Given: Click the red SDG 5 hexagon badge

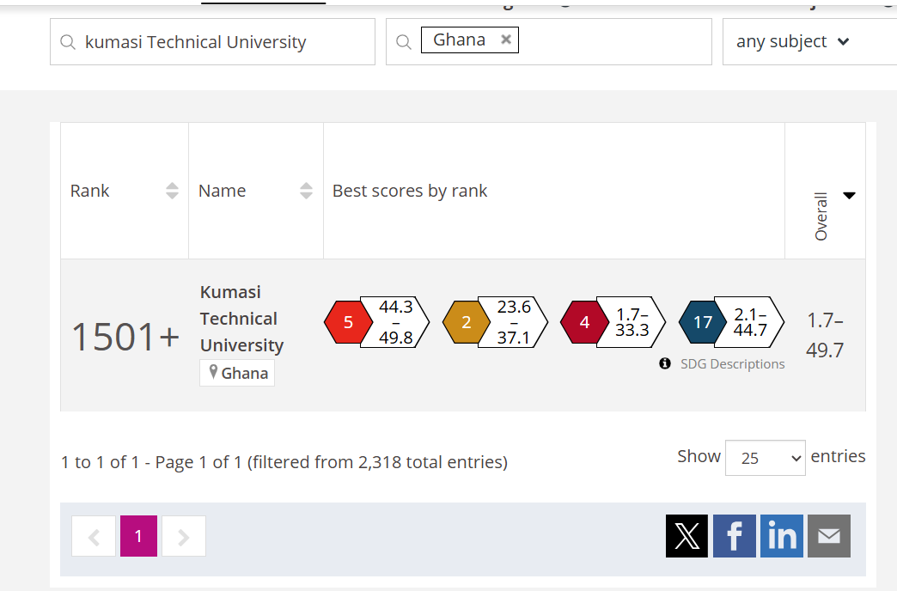Looking at the screenshot, I should [348, 322].
